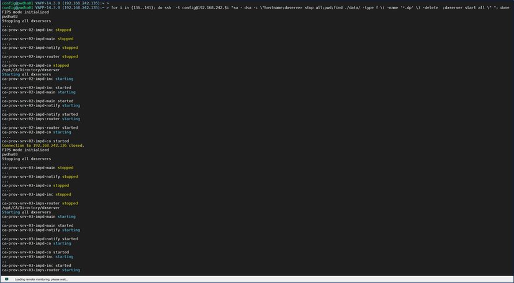
Task: Click the first empty config@pwdha01 prompt line
Action: click(x=55, y=3)
